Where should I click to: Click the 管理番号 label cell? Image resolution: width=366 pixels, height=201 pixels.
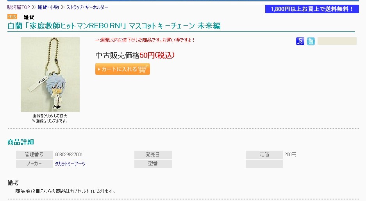pyautogui.click(x=34, y=155)
